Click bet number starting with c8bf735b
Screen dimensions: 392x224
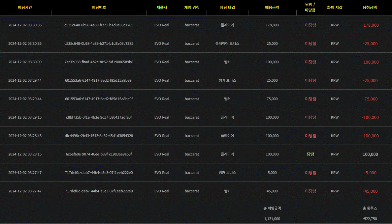click(99, 117)
